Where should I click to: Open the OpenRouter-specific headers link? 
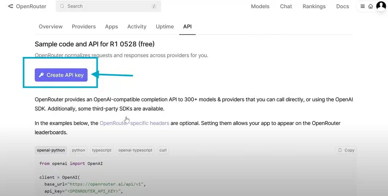[134, 123]
